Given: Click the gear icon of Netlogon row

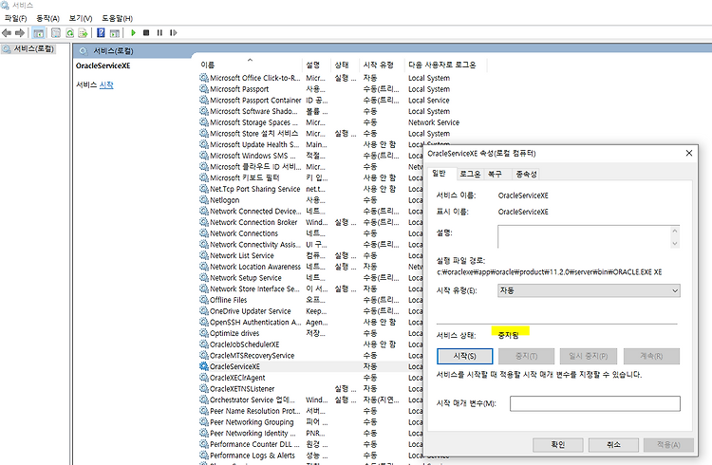Looking at the screenshot, I should coord(203,200).
